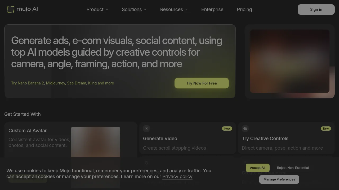Click Try Now For Free
339x190 pixels.
click(202, 83)
